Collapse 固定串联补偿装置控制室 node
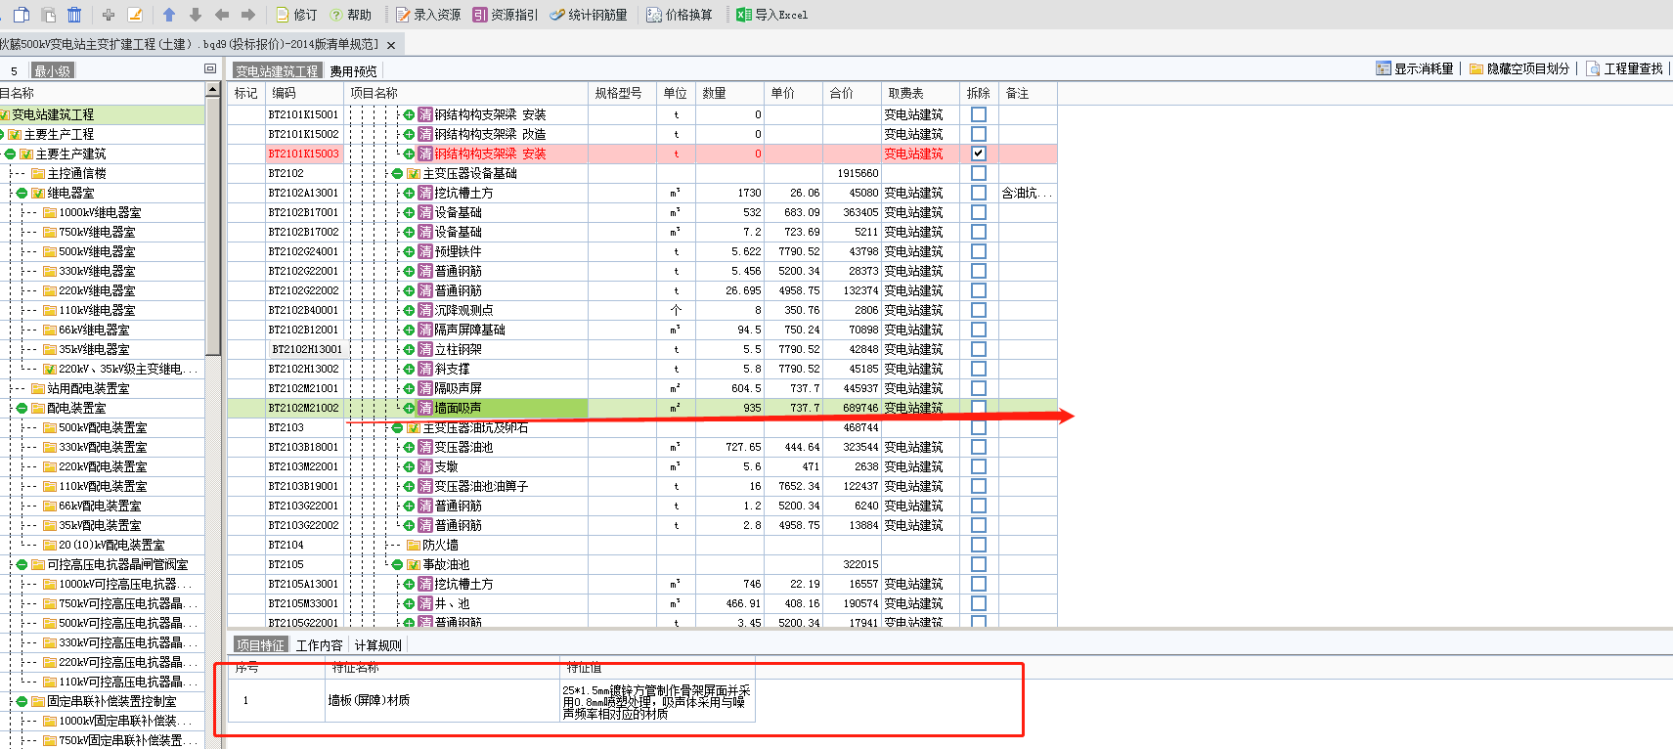 click(22, 701)
